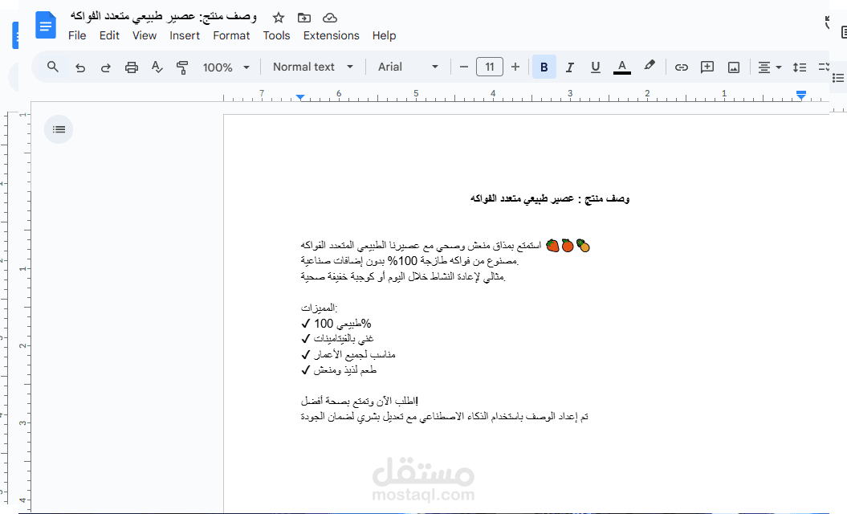Check cloud save status icon
This screenshot has height=514, width=847.
329,18
